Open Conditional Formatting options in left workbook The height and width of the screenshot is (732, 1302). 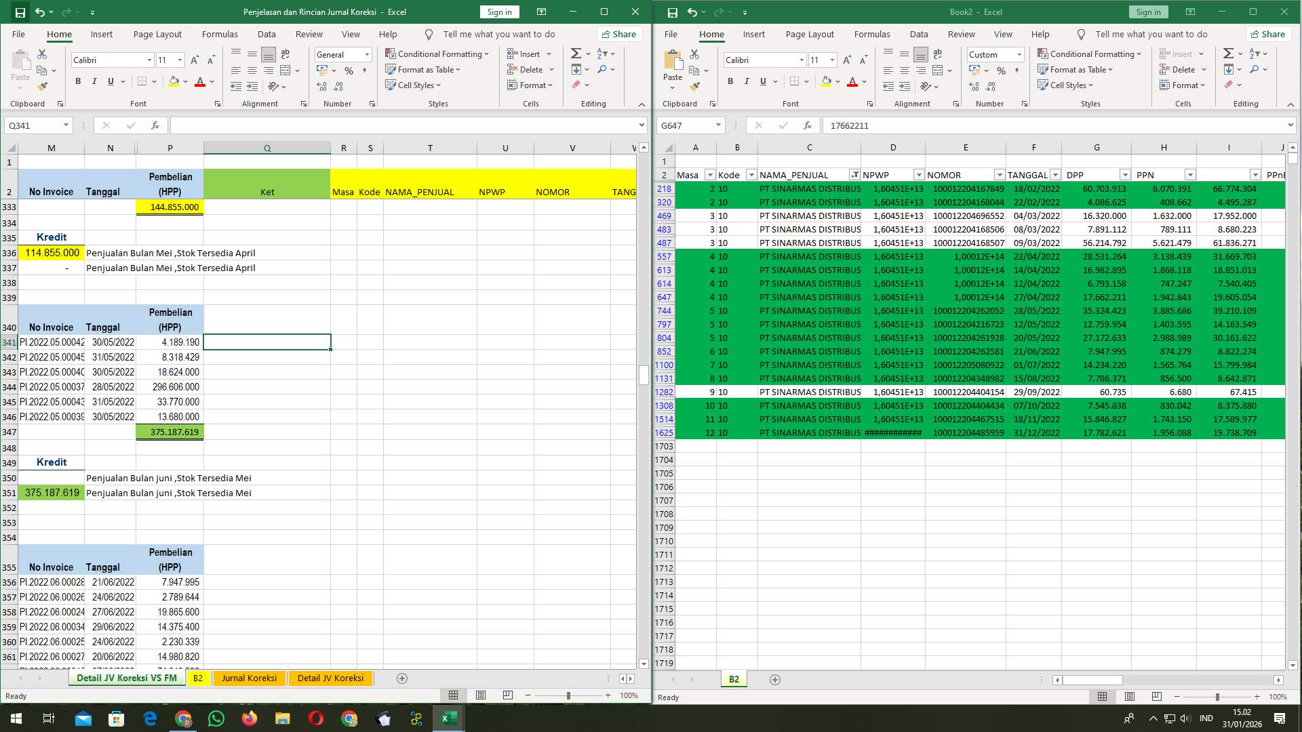pos(437,54)
